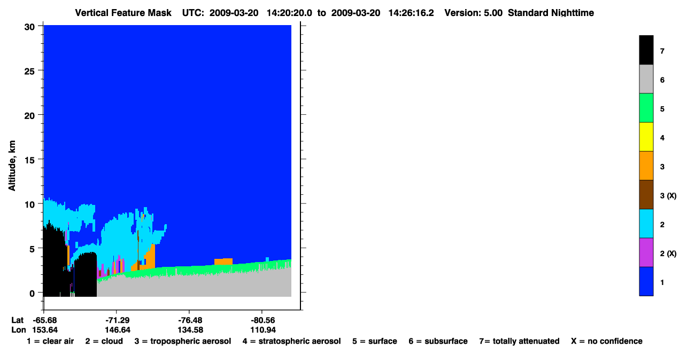Screen dimensions: 695x356
Task: Click the 'Lon' row label
Action: pyautogui.click(x=18, y=329)
